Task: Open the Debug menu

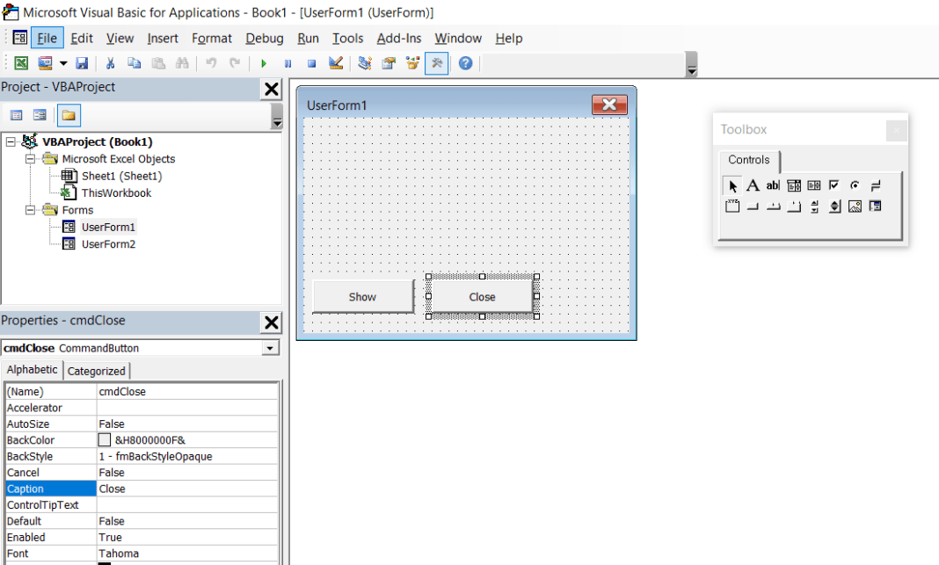Action: pos(264,38)
